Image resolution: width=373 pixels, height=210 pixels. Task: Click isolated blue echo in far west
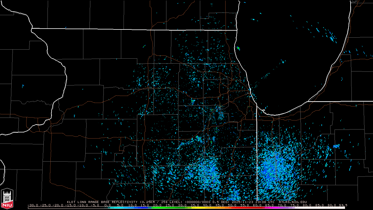(23, 86)
